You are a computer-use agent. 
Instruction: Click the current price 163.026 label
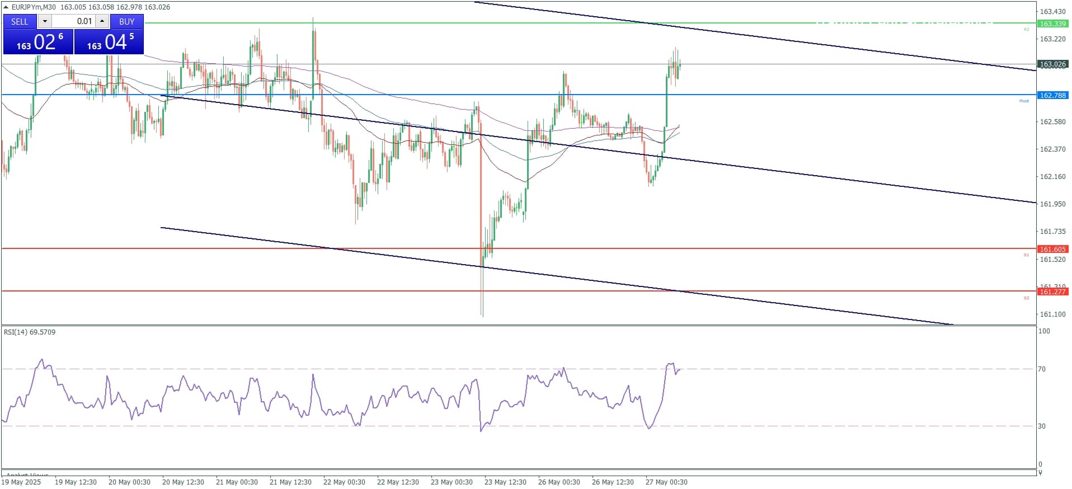click(x=1052, y=64)
